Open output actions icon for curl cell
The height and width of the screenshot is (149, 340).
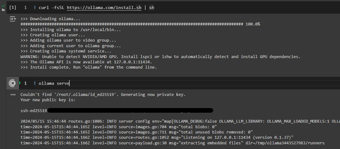(x=13, y=19)
